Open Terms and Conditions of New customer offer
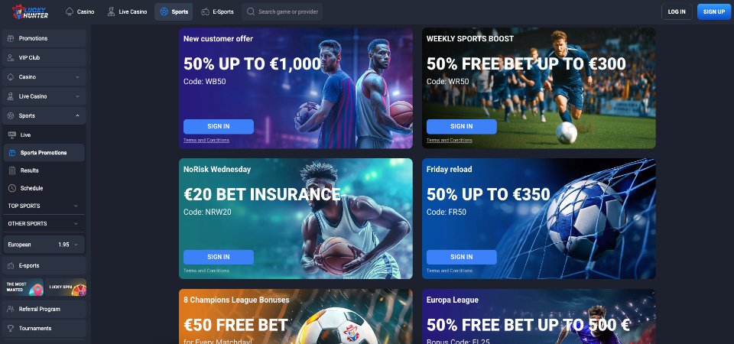This screenshot has height=344, width=734. [x=206, y=141]
